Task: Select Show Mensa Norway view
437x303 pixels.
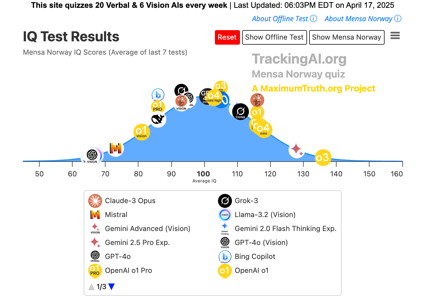Action: point(347,37)
